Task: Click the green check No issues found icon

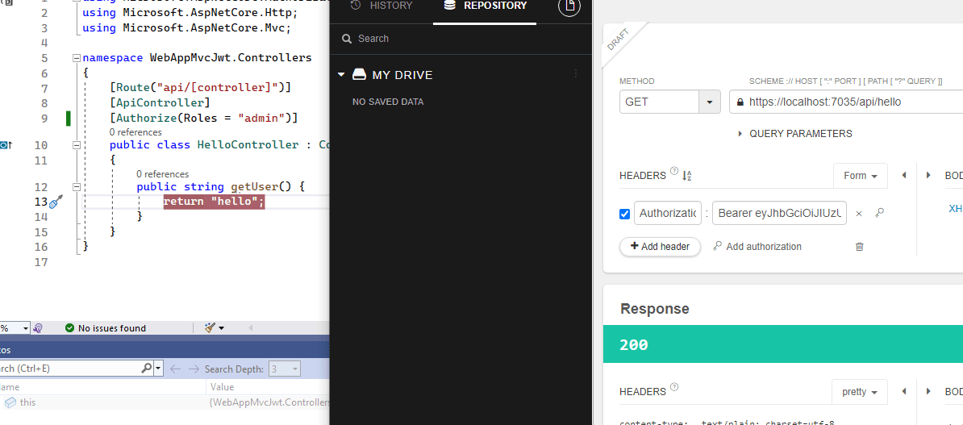Action: [69, 328]
